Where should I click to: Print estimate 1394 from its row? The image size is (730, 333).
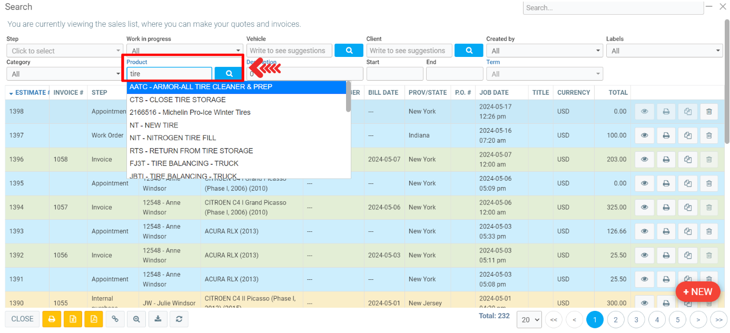click(x=666, y=208)
